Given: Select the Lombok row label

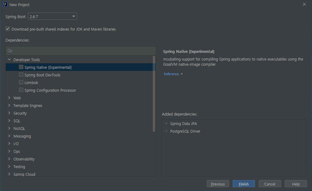Looking at the screenshot, I should (31, 83).
